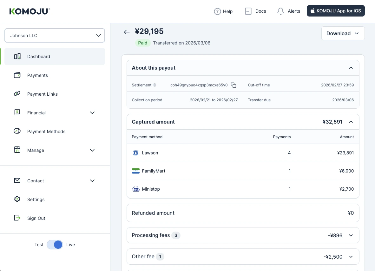Viewport: 375px width, 271px height.
Task: Click the Financial receipt icon
Action: [x=17, y=112]
